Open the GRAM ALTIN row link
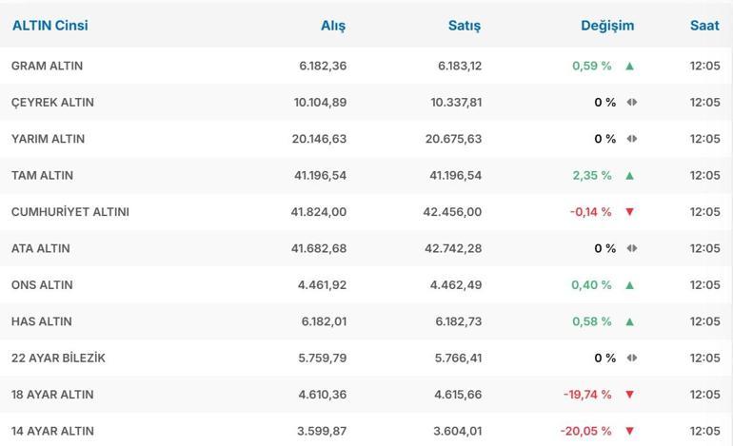The image size is (733, 446). (47, 67)
